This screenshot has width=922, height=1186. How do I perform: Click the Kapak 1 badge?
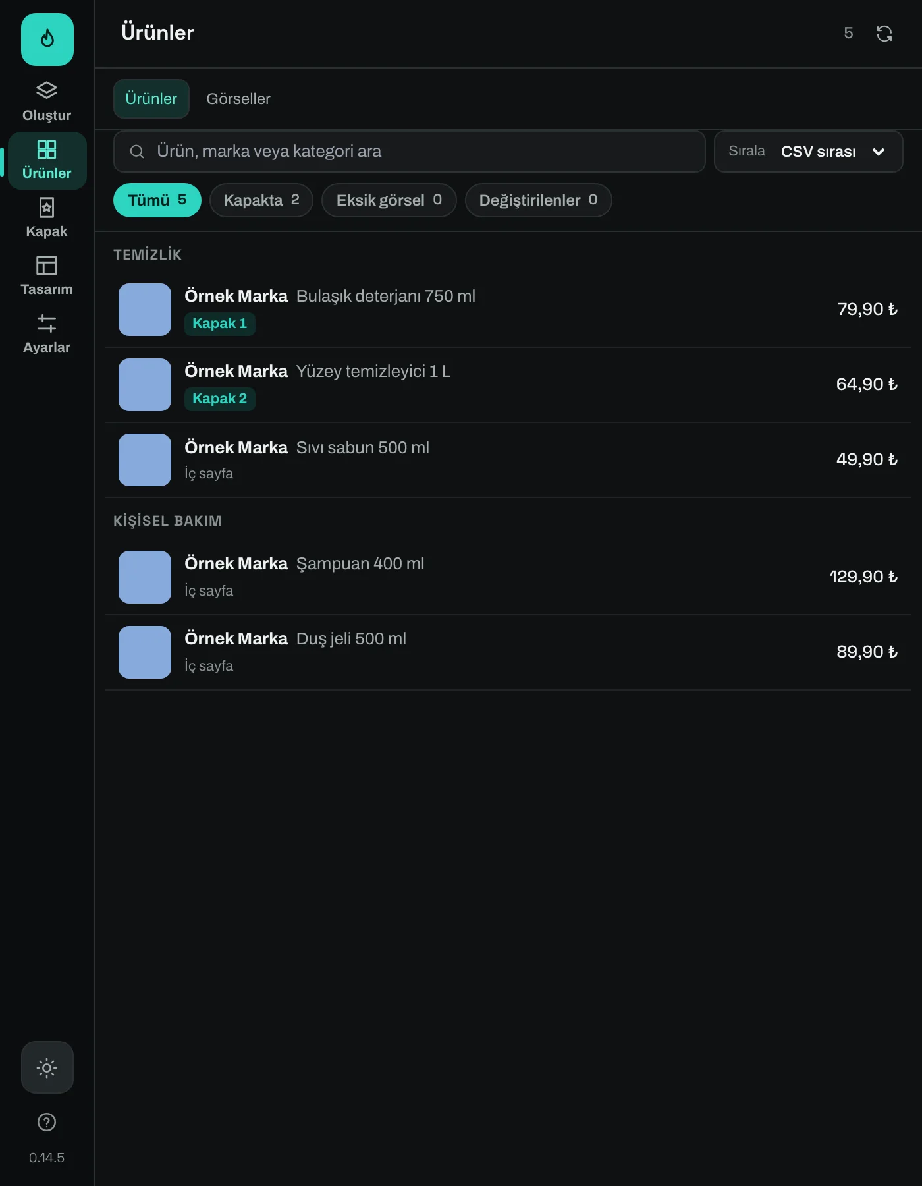[220, 324]
